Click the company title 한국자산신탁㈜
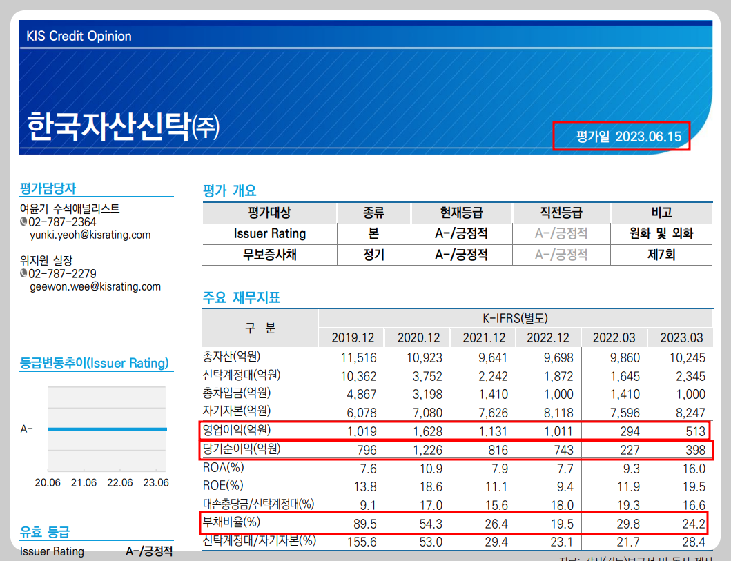Viewport: 731px width, 561px height. [x=123, y=126]
